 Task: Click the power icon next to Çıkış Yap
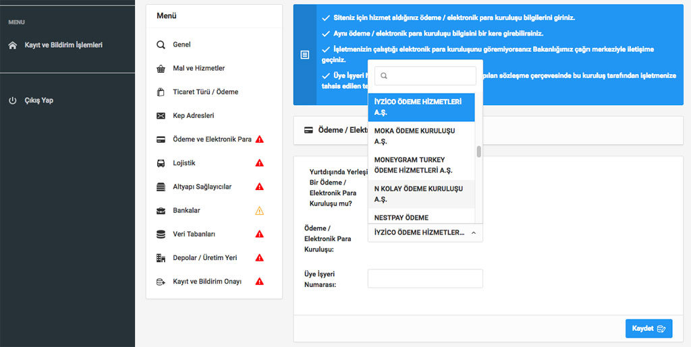point(12,100)
